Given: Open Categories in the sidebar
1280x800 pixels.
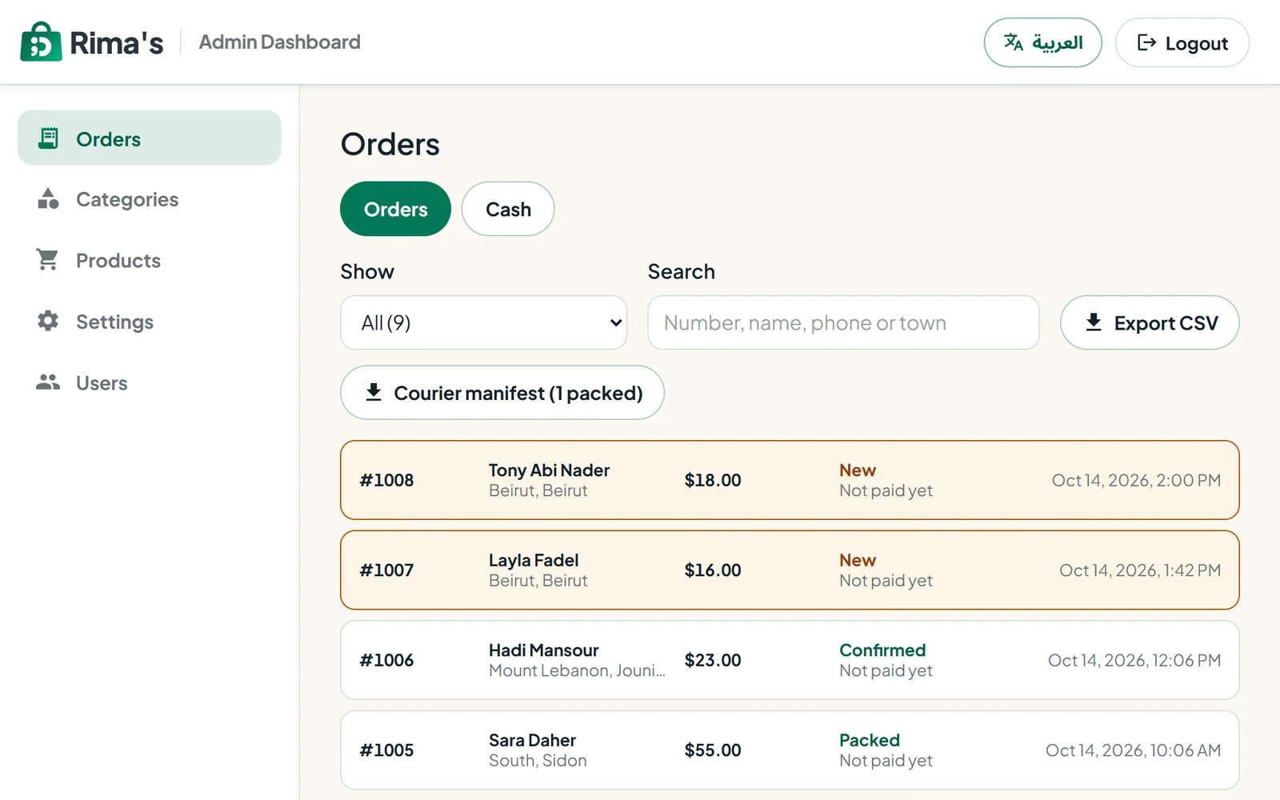Looking at the screenshot, I should coord(150,199).
